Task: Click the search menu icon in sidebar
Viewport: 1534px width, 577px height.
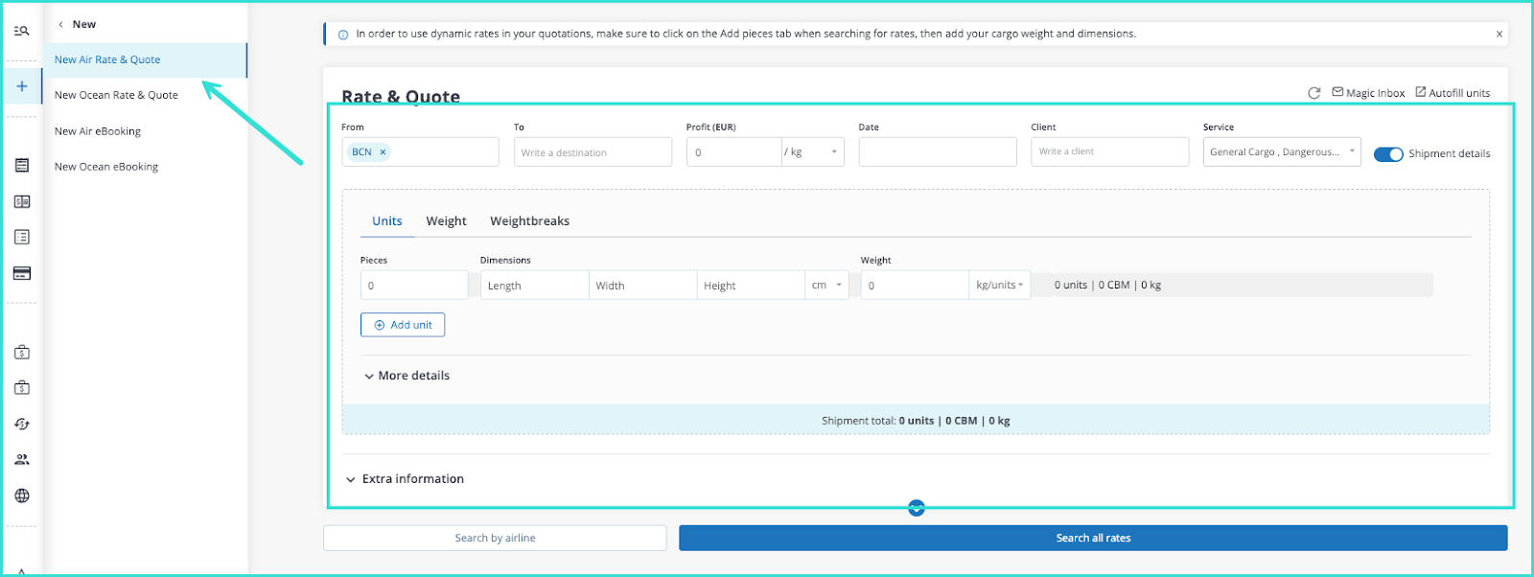Action: pos(21,31)
